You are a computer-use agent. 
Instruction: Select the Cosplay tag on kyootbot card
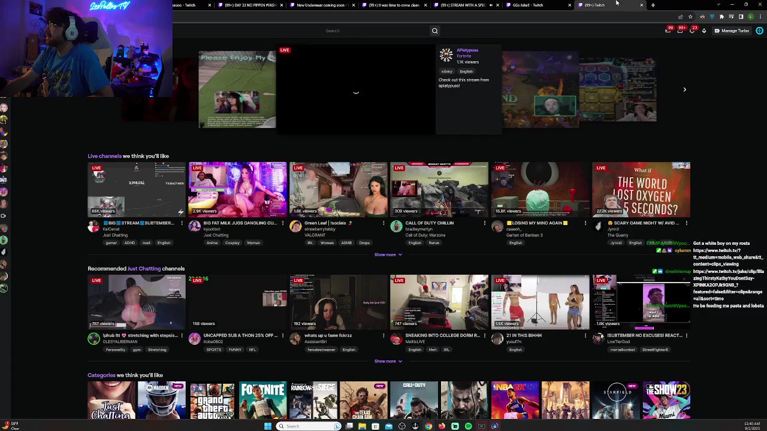click(x=232, y=243)
